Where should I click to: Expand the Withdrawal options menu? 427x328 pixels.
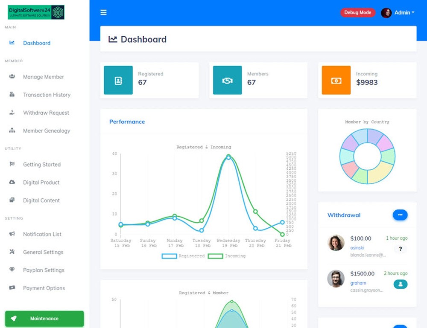pyautogui.click(x=400, y=215)
